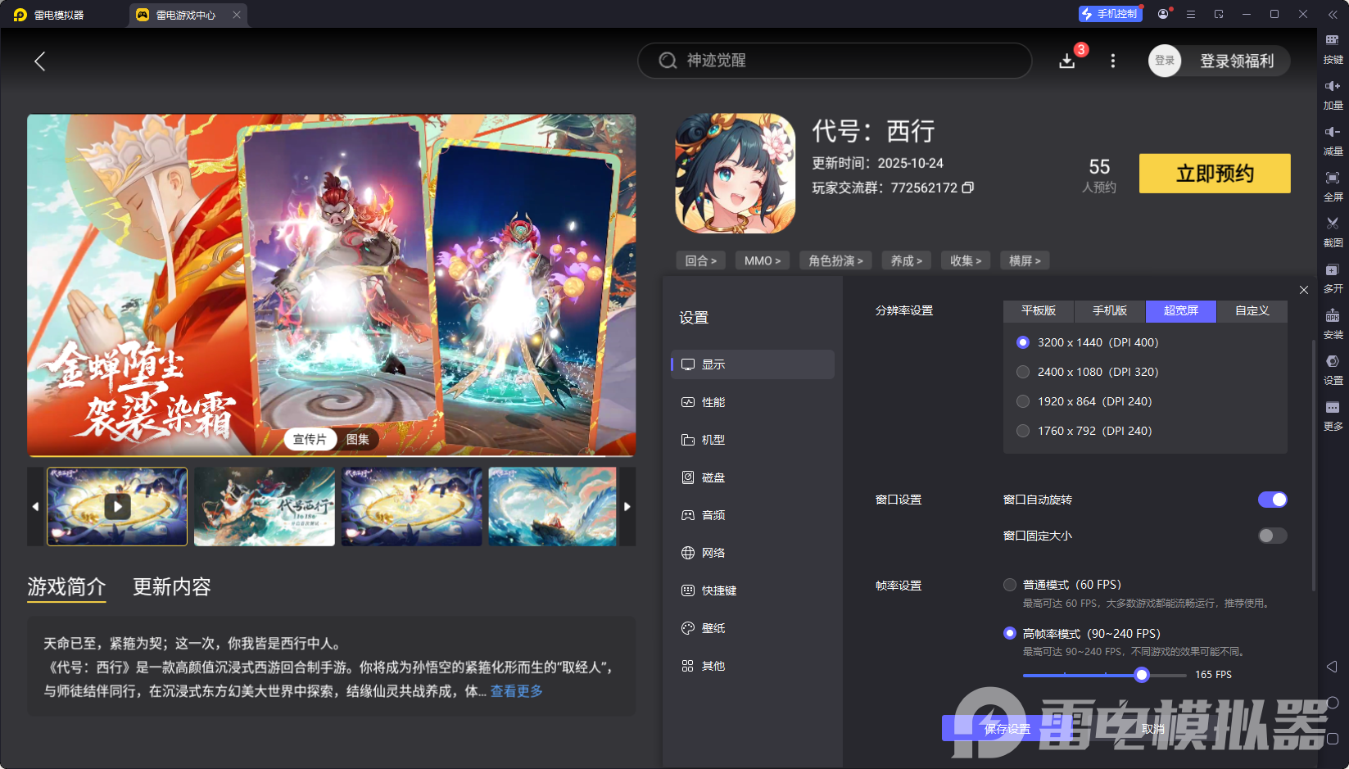Open 设置 in the right sidebar
The image size is (1349, 769).
click(x=1333, y=370)
